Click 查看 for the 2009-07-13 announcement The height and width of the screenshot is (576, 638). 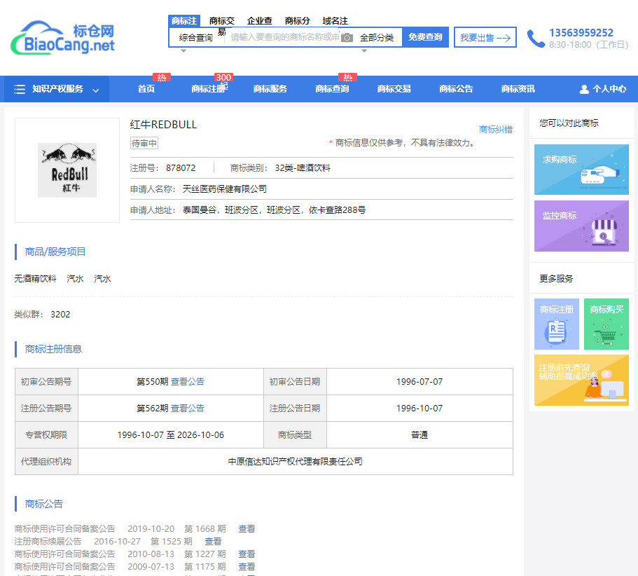[x=247, y=567]
